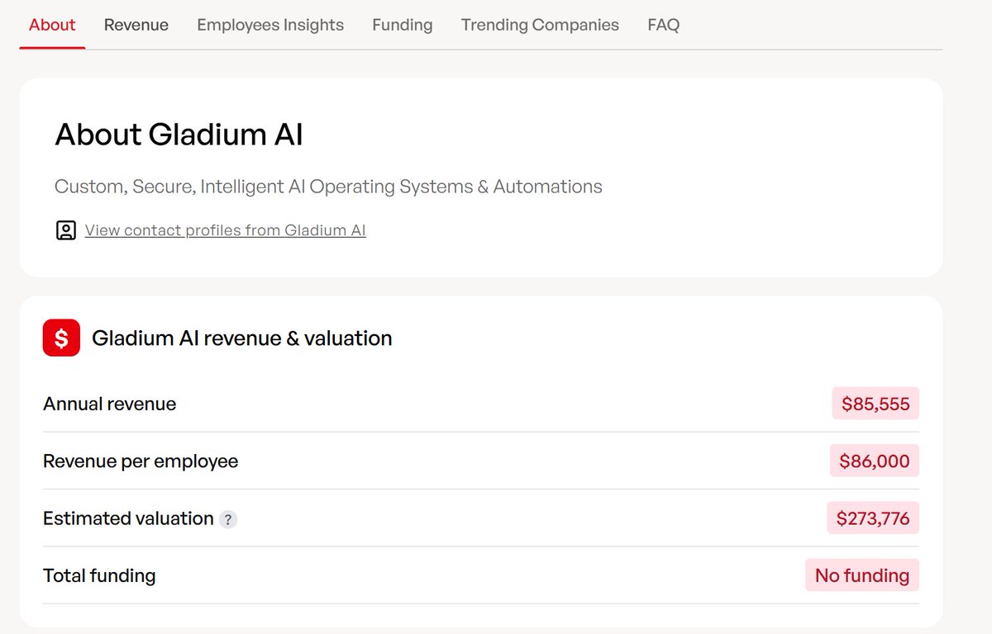This screenshot has height=634, width=992.
Task: Open the Funding tab
Action: (403, 25)
